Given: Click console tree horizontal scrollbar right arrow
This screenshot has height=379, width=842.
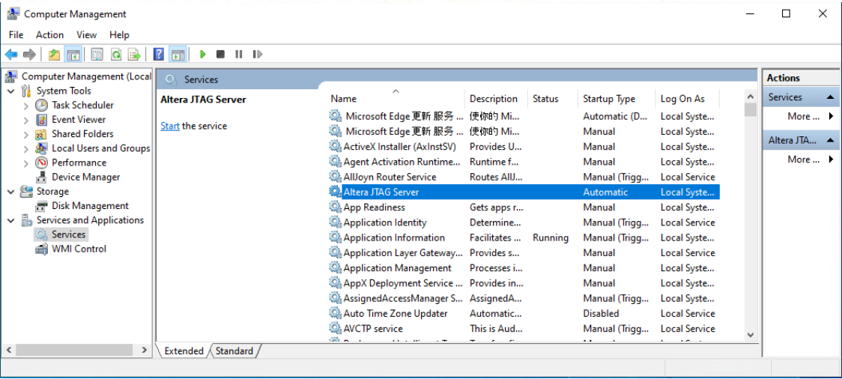Looking at the screenshot, I should [x=144, y=350].
